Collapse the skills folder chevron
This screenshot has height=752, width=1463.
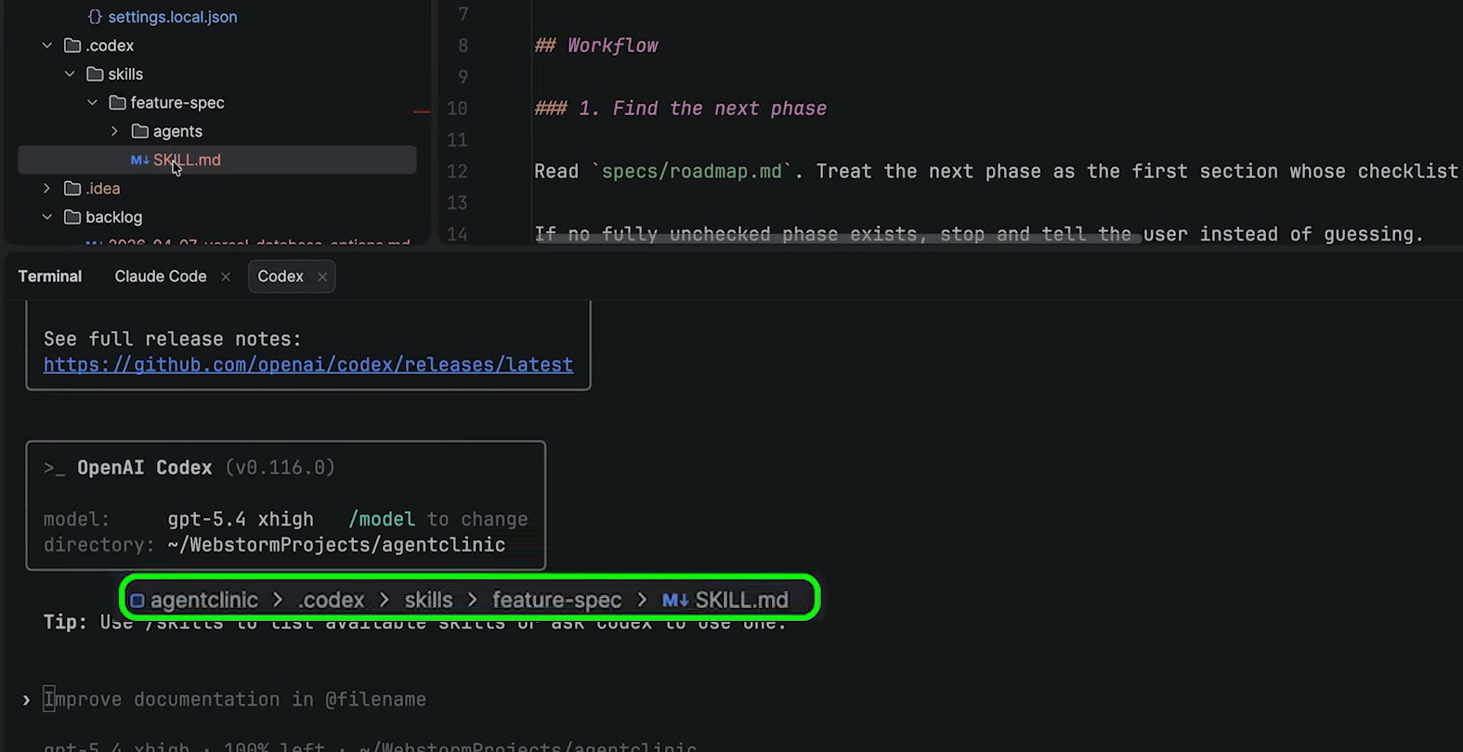pyautogui.click(x=70, y=74)
